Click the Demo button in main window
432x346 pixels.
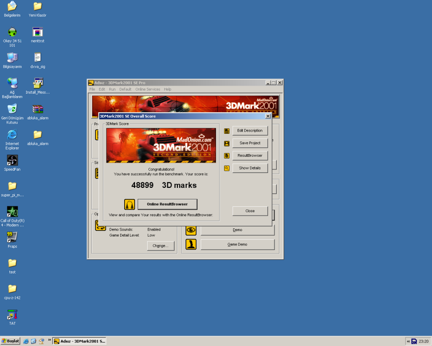(x=238, y=230)
